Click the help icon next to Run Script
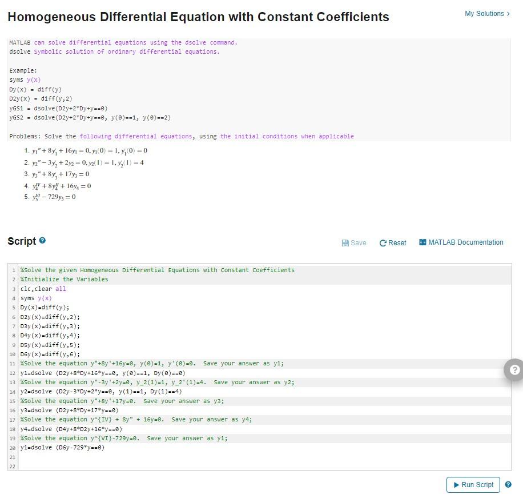This screenshot has width=523, height=498. (x=507, y=484)
